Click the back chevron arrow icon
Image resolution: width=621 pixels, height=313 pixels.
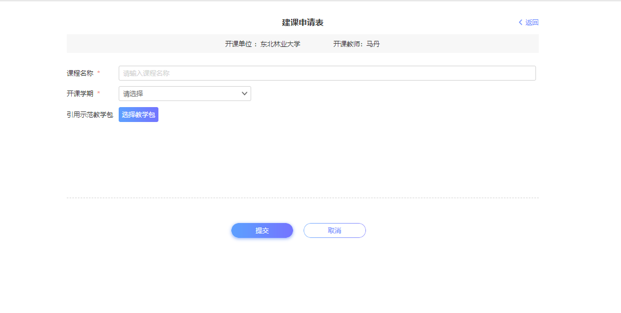click(520, 23)
